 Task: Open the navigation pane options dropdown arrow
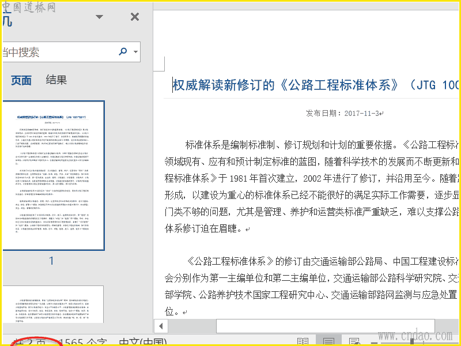[x=99, y=17]
